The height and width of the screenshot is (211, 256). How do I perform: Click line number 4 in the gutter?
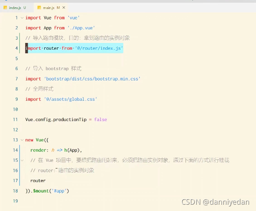point(16,48)
